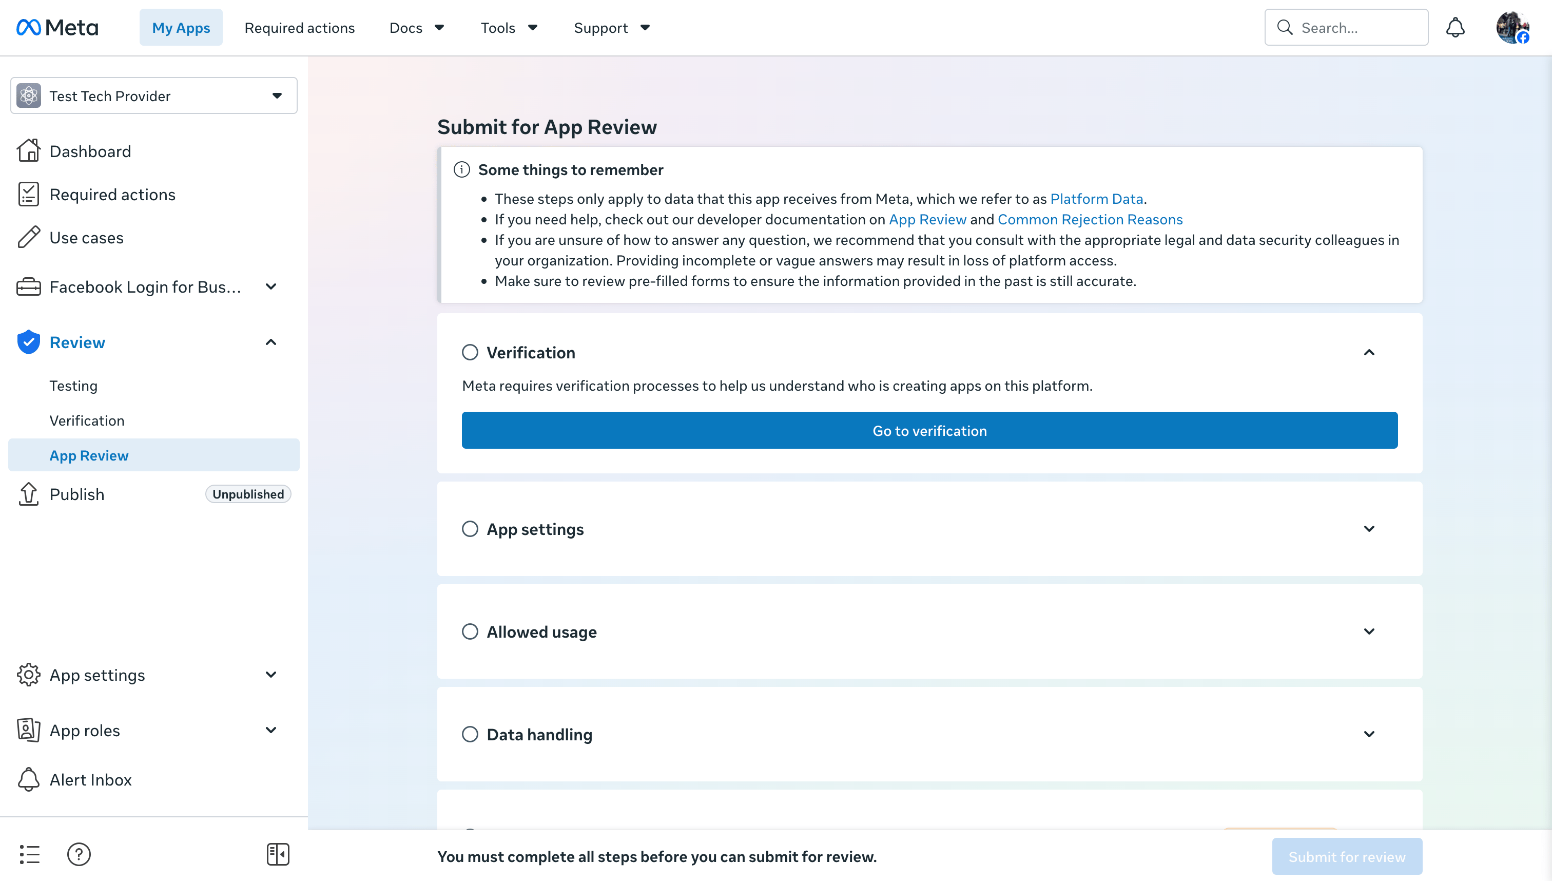Select App Review in sidebar
The image size is (1552, 881).
click(153, 455)
